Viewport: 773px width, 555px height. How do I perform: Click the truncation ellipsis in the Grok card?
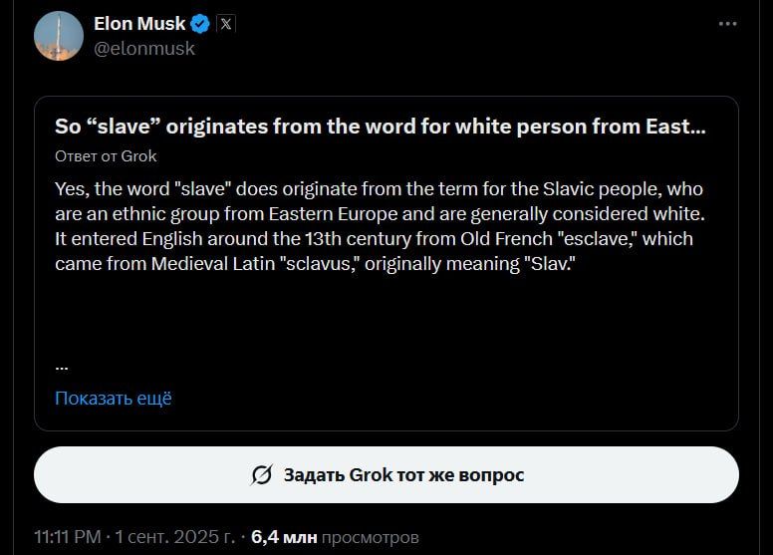coord(61,364)
